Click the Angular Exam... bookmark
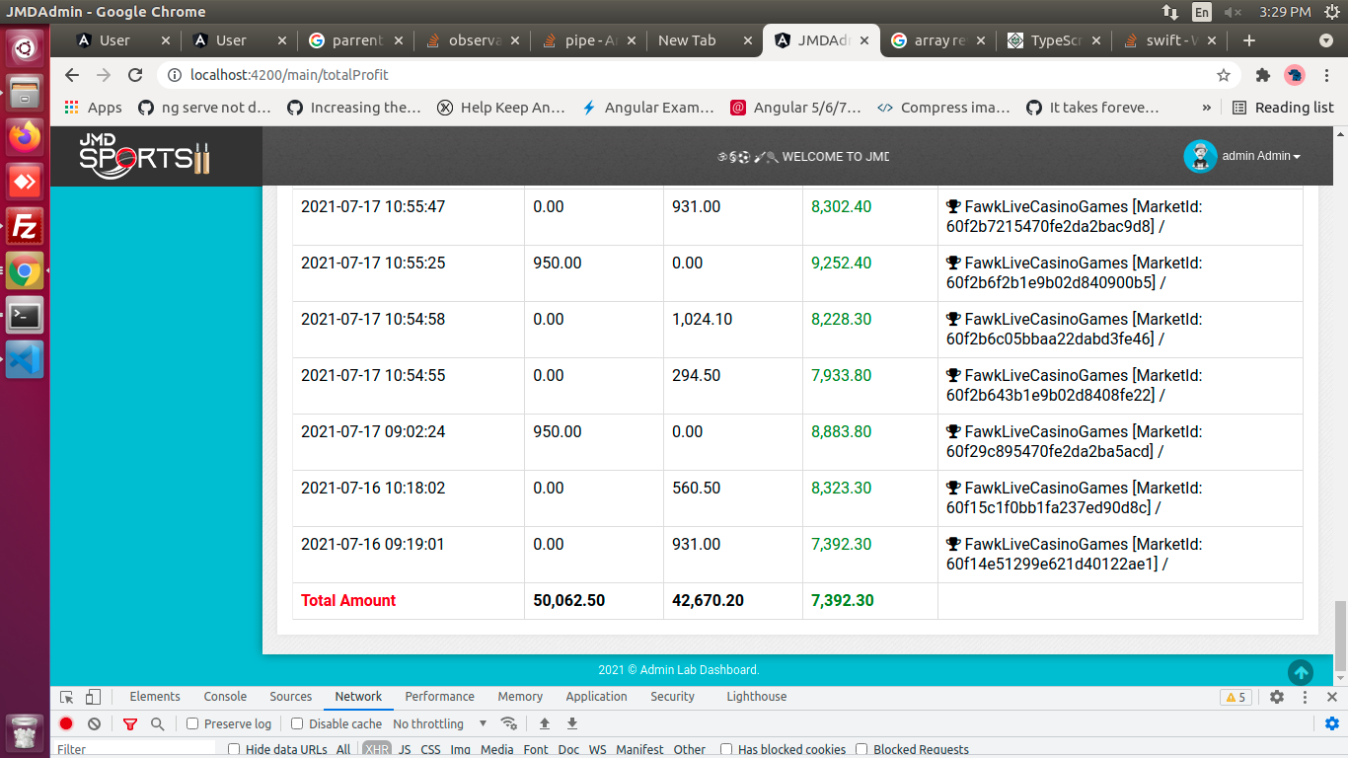This screenshot has width=1348, height=758. [x=648, y=108]
